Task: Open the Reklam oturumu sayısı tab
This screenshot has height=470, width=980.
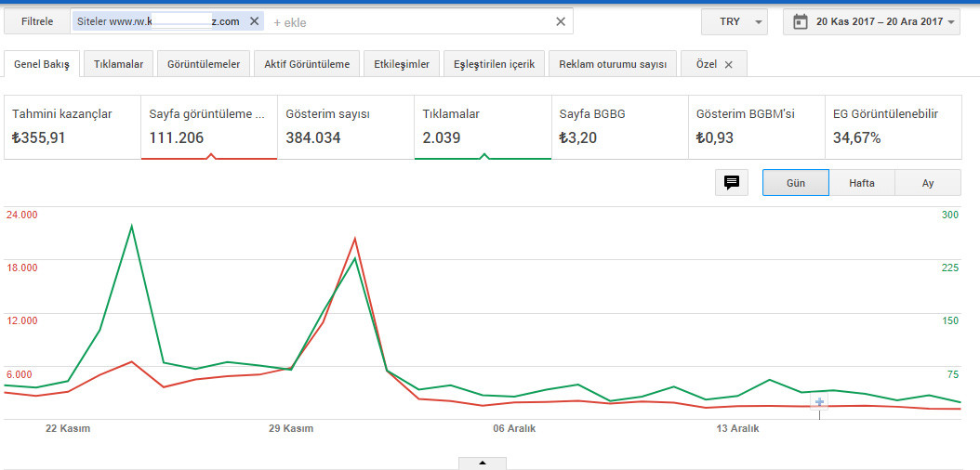Action: pos(613,64)
